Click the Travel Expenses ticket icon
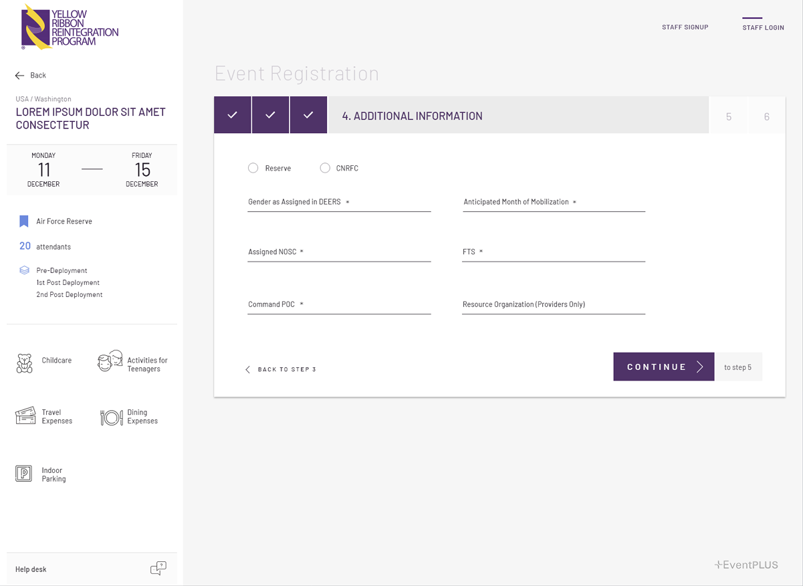This screenshot has height=586, width=803. (25, 416)
